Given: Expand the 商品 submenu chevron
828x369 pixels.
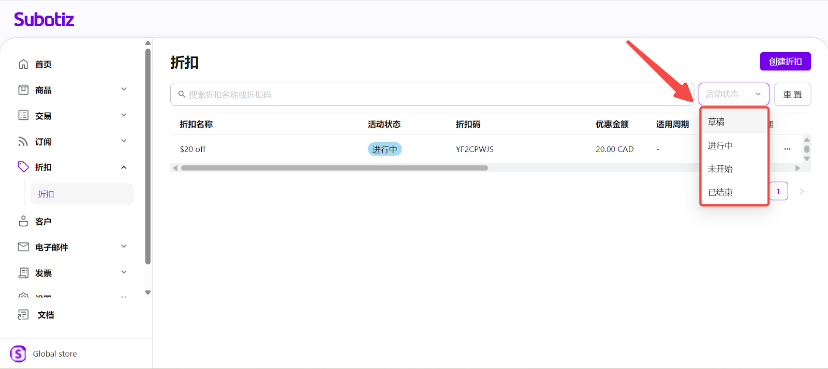Looking at the screenshot, I should (x=124, y=89).
